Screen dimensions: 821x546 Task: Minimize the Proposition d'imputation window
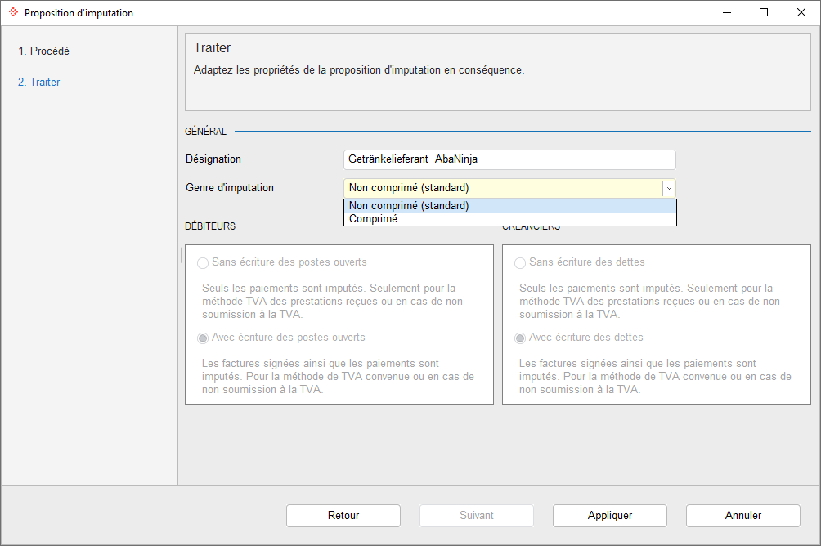click(x=727, y=12)
